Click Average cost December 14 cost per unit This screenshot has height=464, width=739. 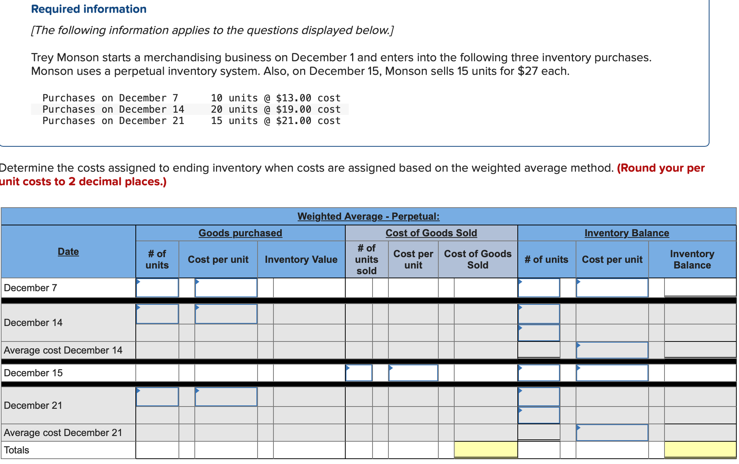[x=612, y=350]
